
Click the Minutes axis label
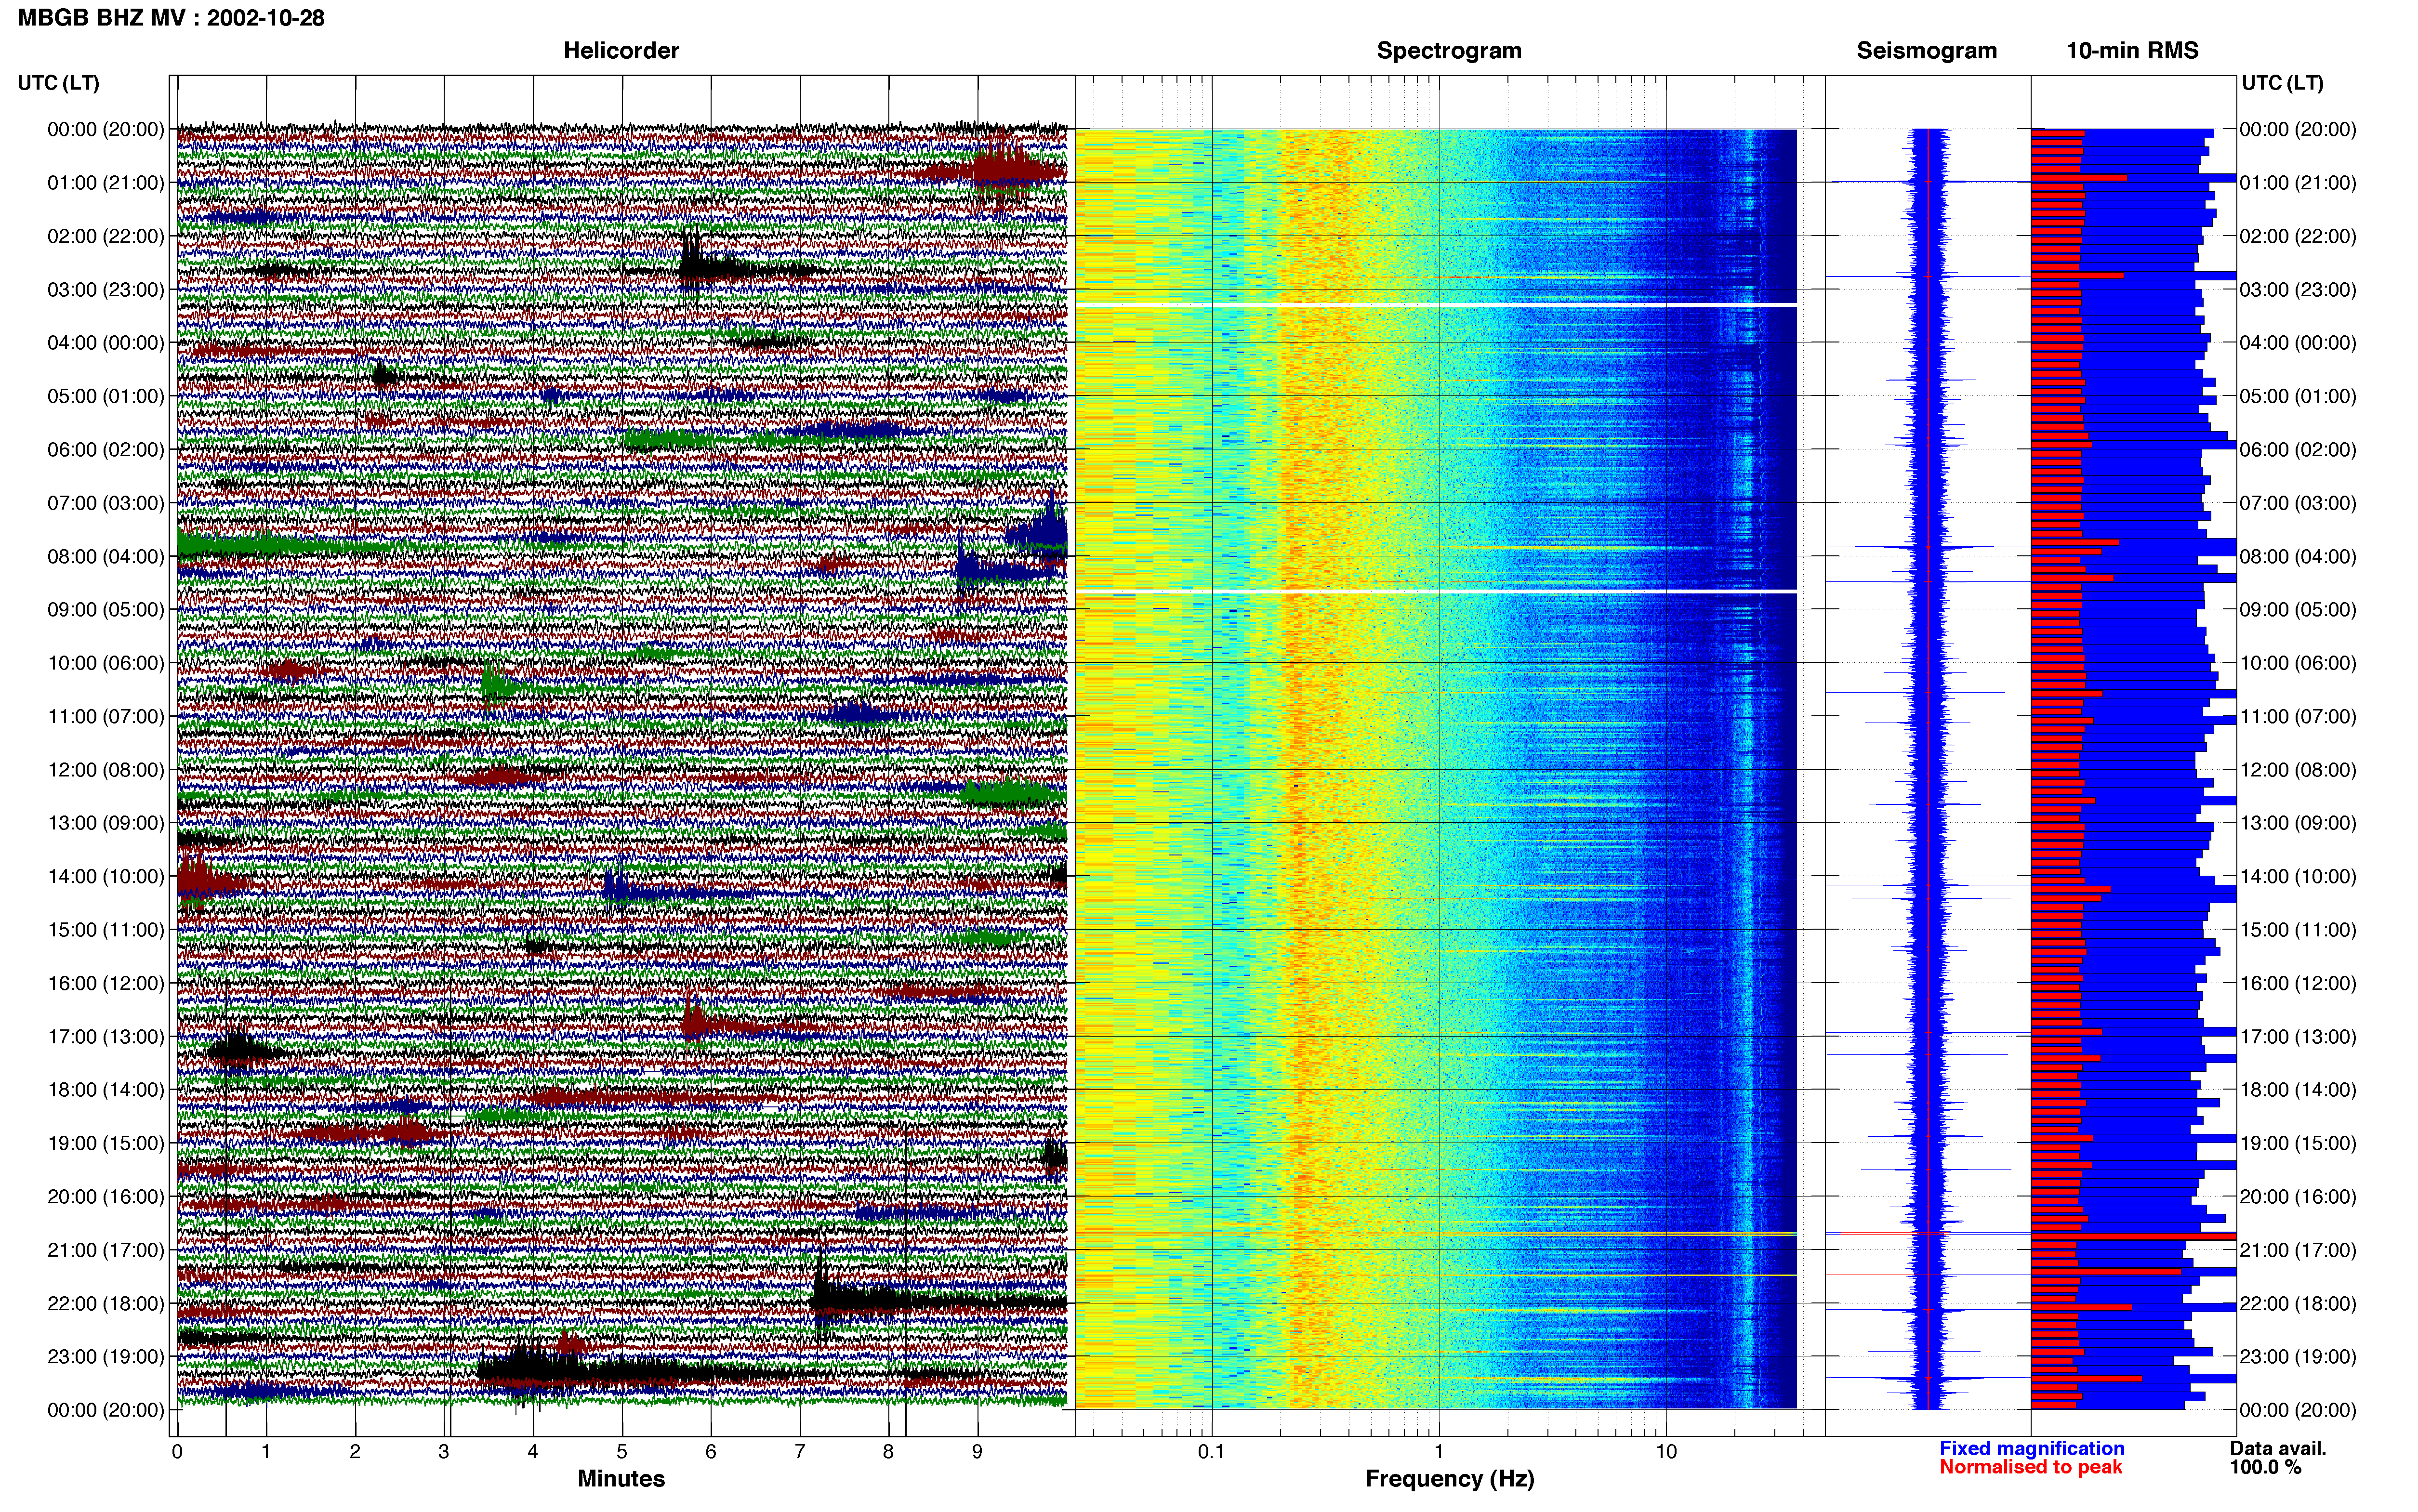(621, 1479)
